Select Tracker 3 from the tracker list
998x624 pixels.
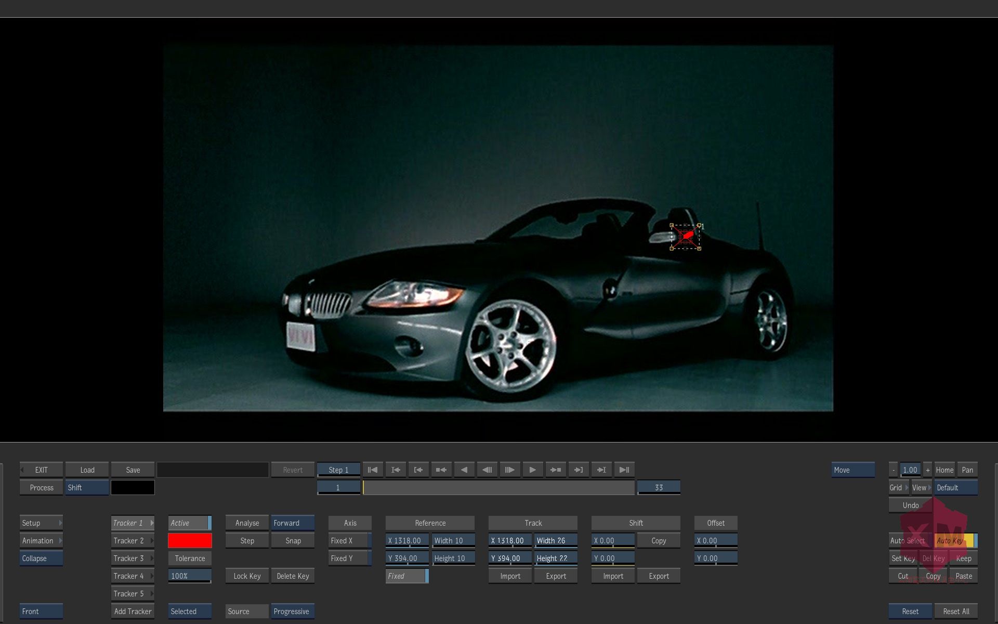pos(133,558)
